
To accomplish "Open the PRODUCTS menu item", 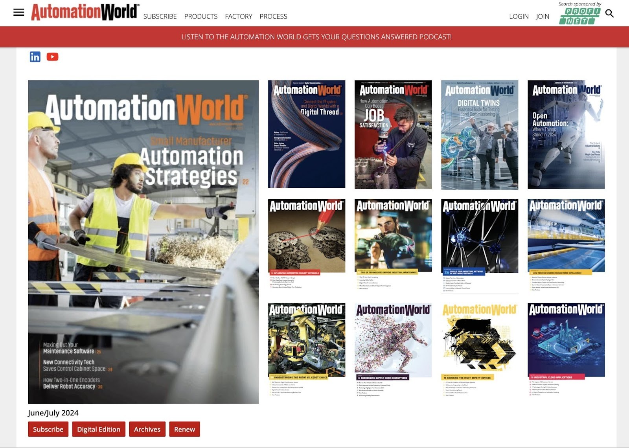I will tap(201, 17).
